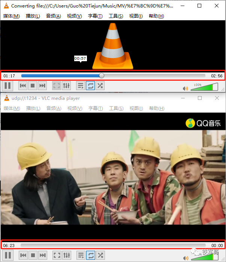226x262 pixels.
Task: Open 视图(I) menu in udp window
Action: (x=136, y=108)
